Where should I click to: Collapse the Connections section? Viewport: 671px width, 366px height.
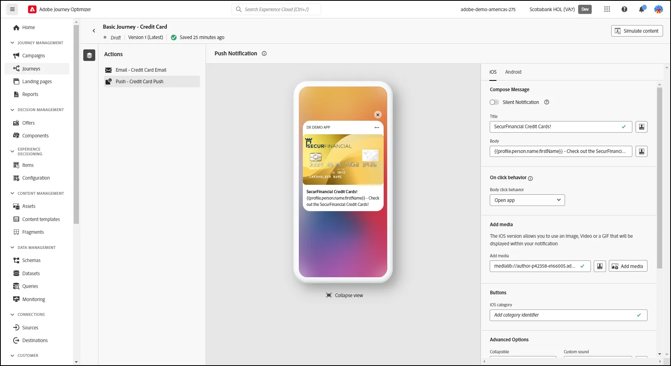pos(12,314)
